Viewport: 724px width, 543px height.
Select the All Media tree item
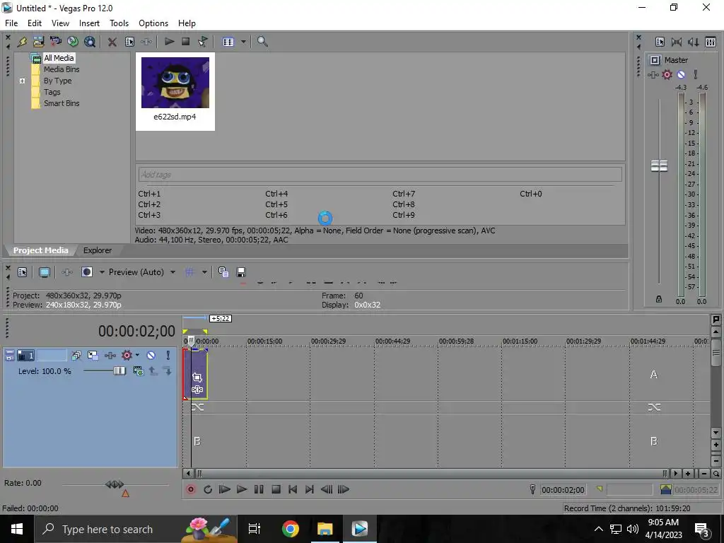pos(59,58)
